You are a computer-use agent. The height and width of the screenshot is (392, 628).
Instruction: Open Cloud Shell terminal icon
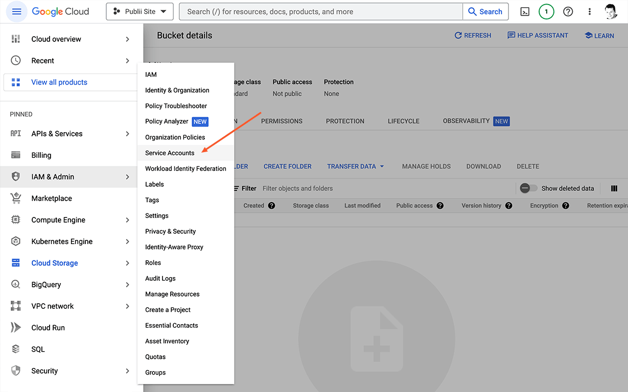pyautogui.click(x=525, y=11)
